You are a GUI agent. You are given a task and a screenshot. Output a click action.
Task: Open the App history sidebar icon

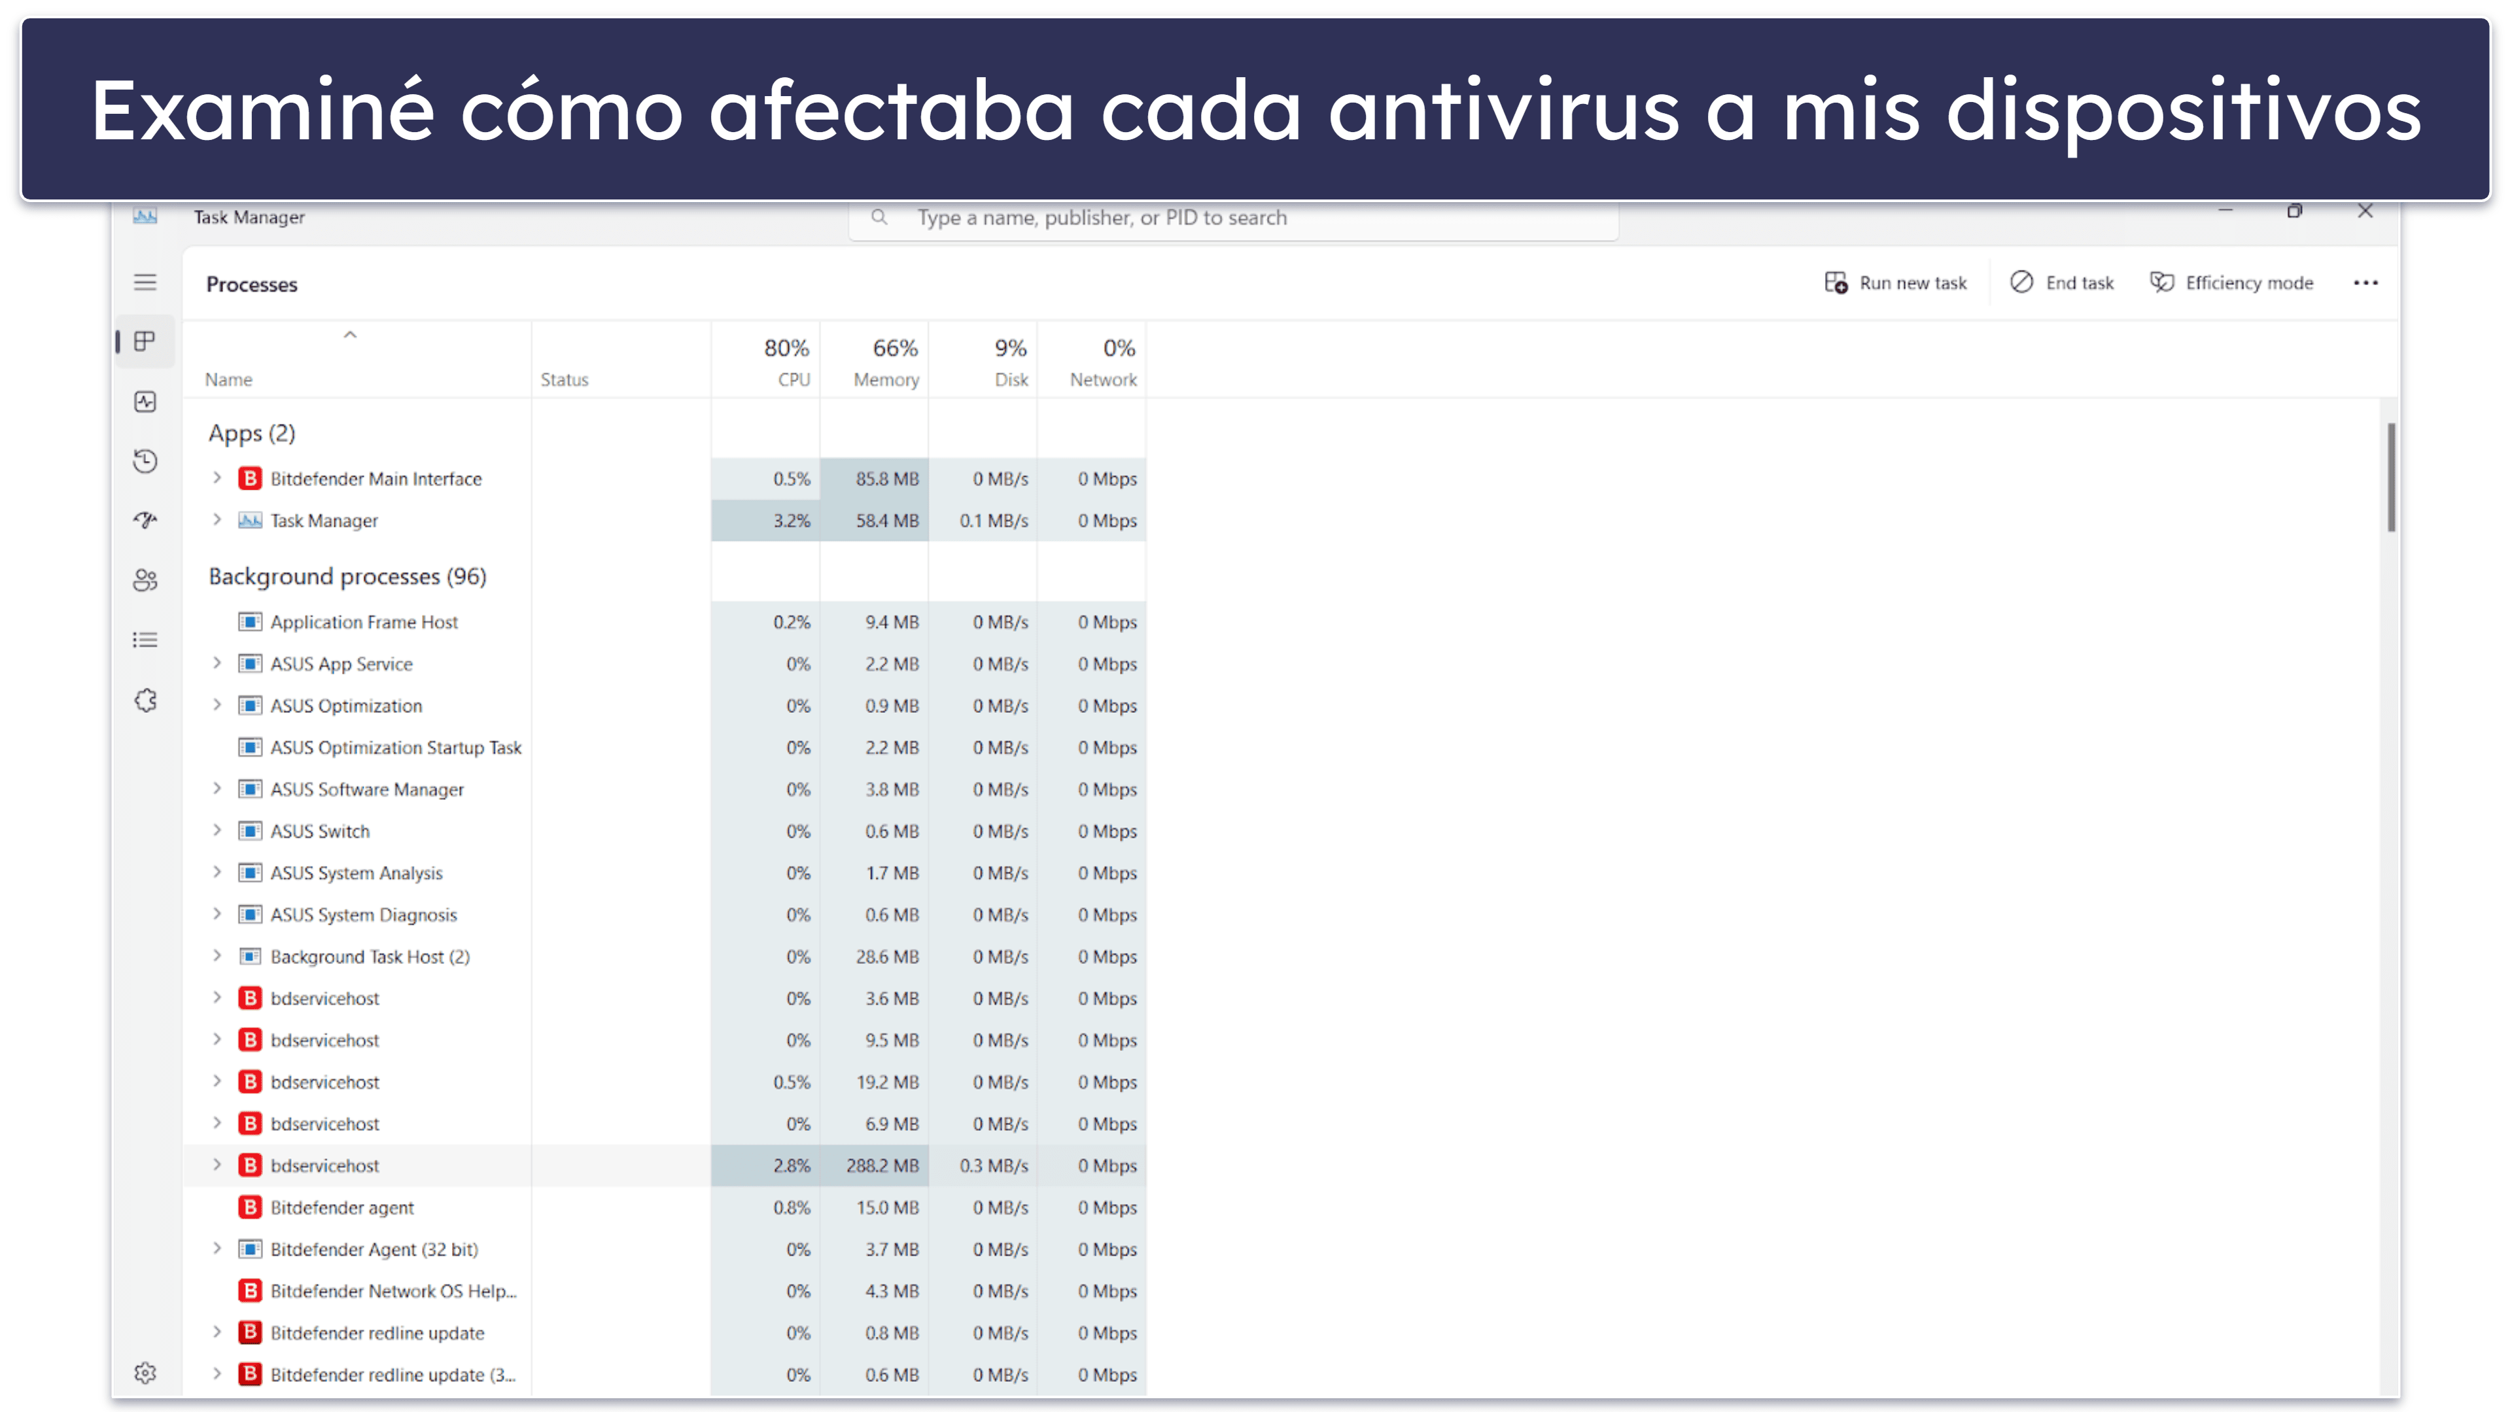pos(145,461)
